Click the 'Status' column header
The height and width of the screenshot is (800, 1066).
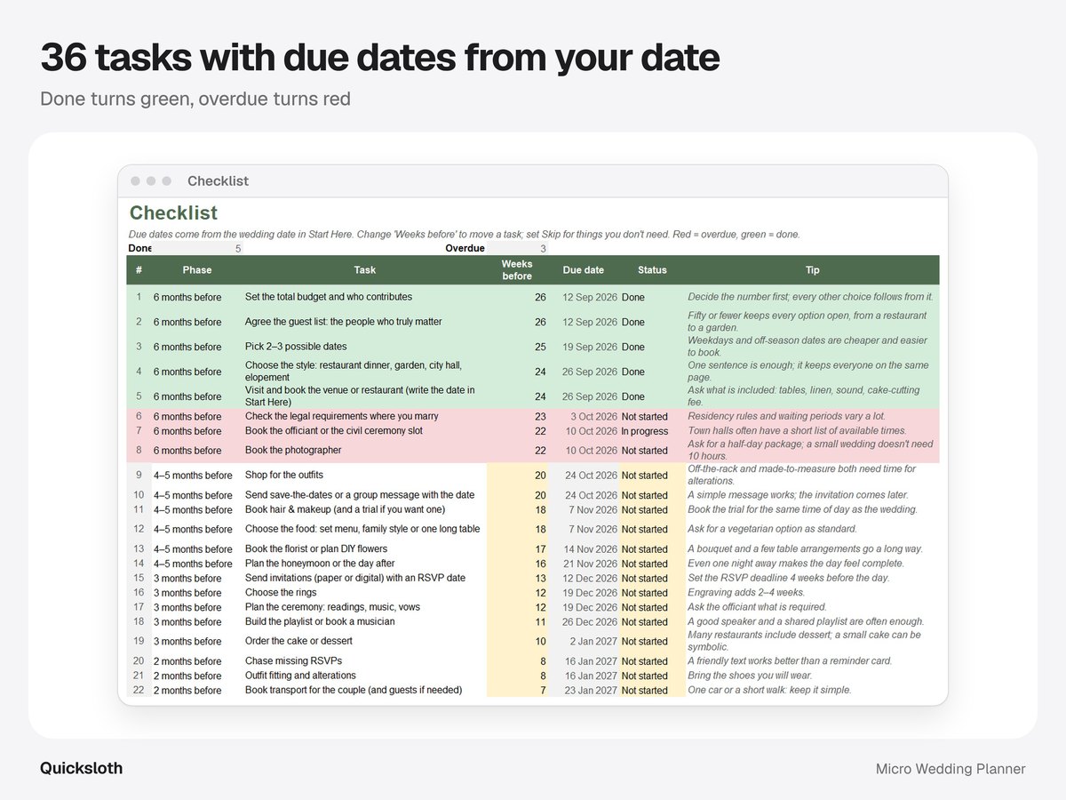tap(652, 270)
